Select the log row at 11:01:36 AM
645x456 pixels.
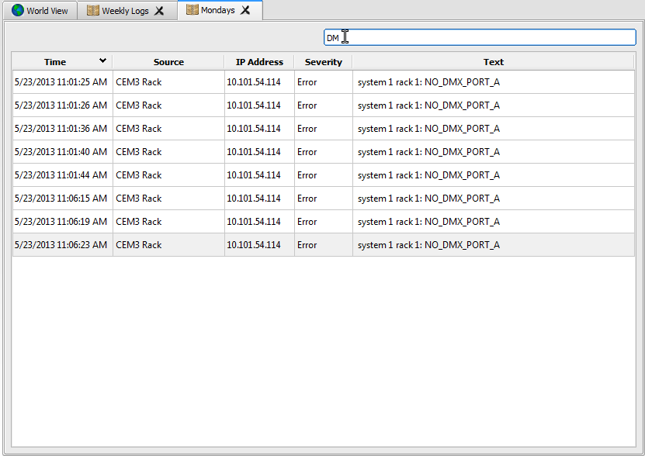pyautogui.click(x=61, y=129)
